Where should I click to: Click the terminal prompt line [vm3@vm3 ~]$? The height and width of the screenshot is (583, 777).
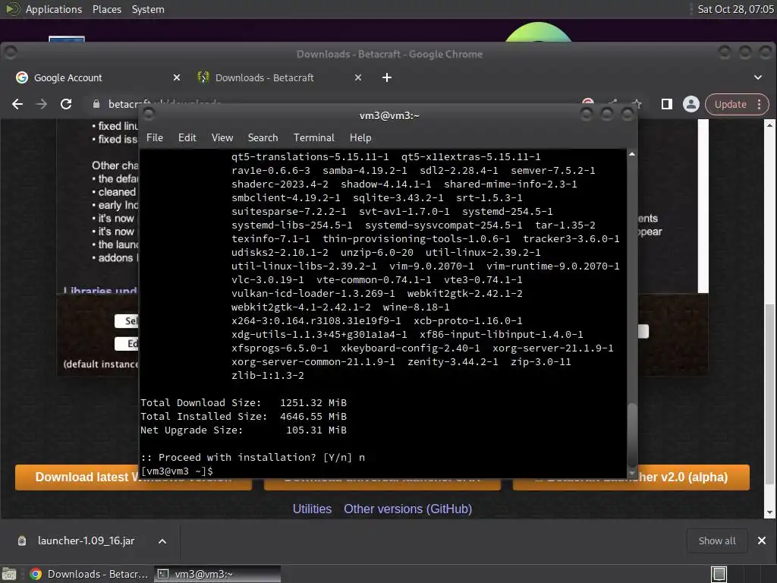tap(177, 471)
